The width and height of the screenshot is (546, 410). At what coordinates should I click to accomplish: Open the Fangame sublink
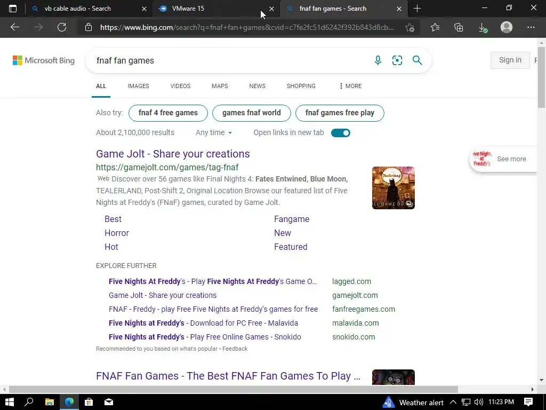pos(292,219)
